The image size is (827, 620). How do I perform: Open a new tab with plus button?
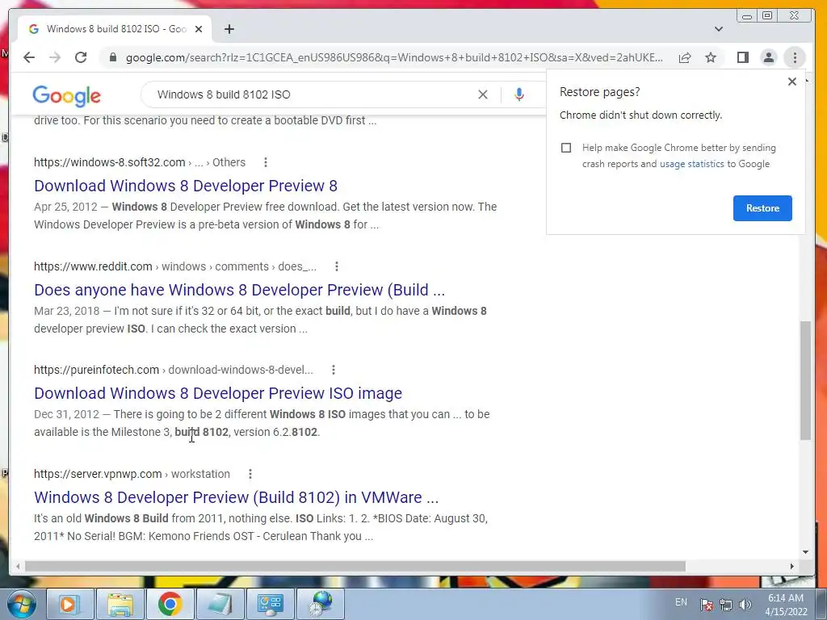pos(229,29)
